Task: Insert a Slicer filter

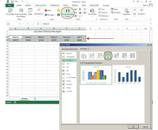Action: coord(114,9)
